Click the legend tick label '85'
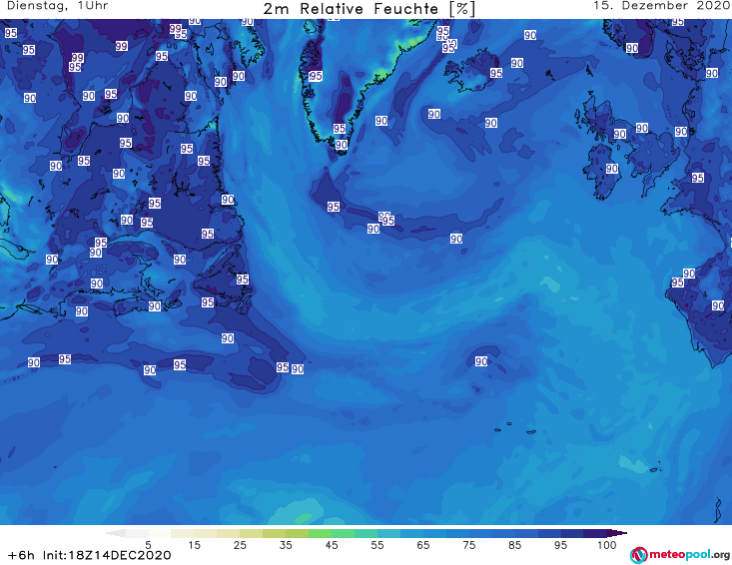This screenshot has width=732, height=565. click(515, 545)
